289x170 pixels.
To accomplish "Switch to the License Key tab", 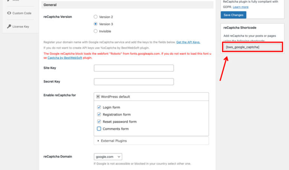I will tap(21, 26).
